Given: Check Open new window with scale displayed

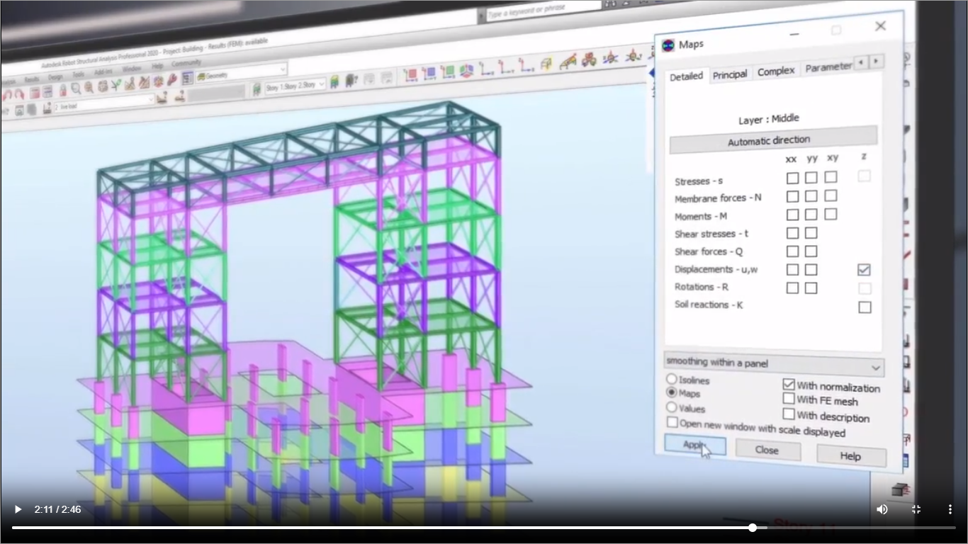Looking at the screenshot, I should point(672,422).
